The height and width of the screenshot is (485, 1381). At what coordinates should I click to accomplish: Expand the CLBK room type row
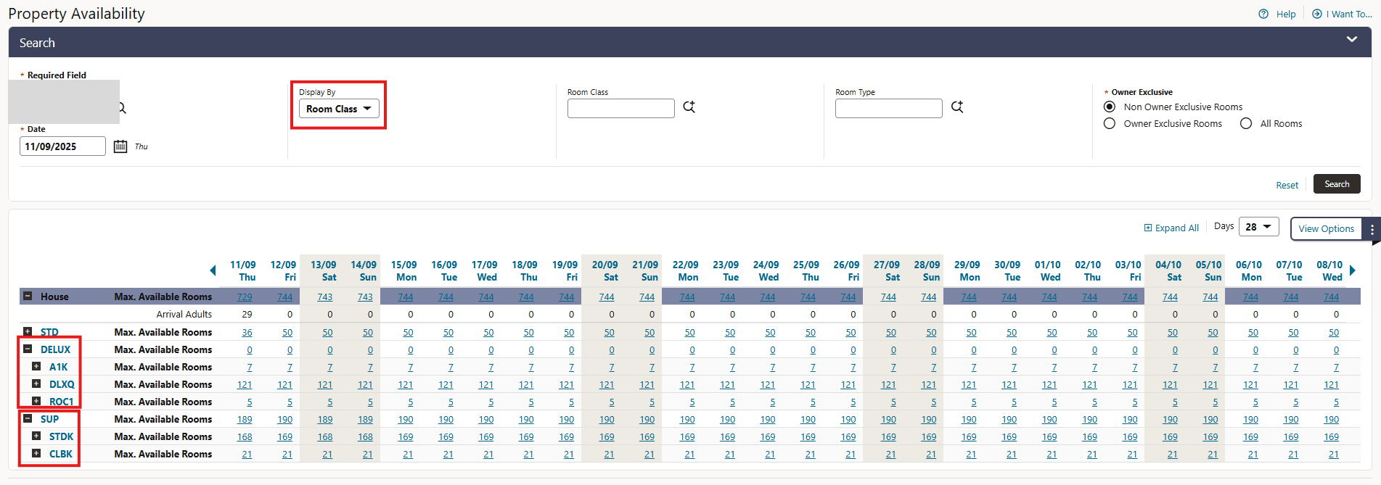point(36,453)
